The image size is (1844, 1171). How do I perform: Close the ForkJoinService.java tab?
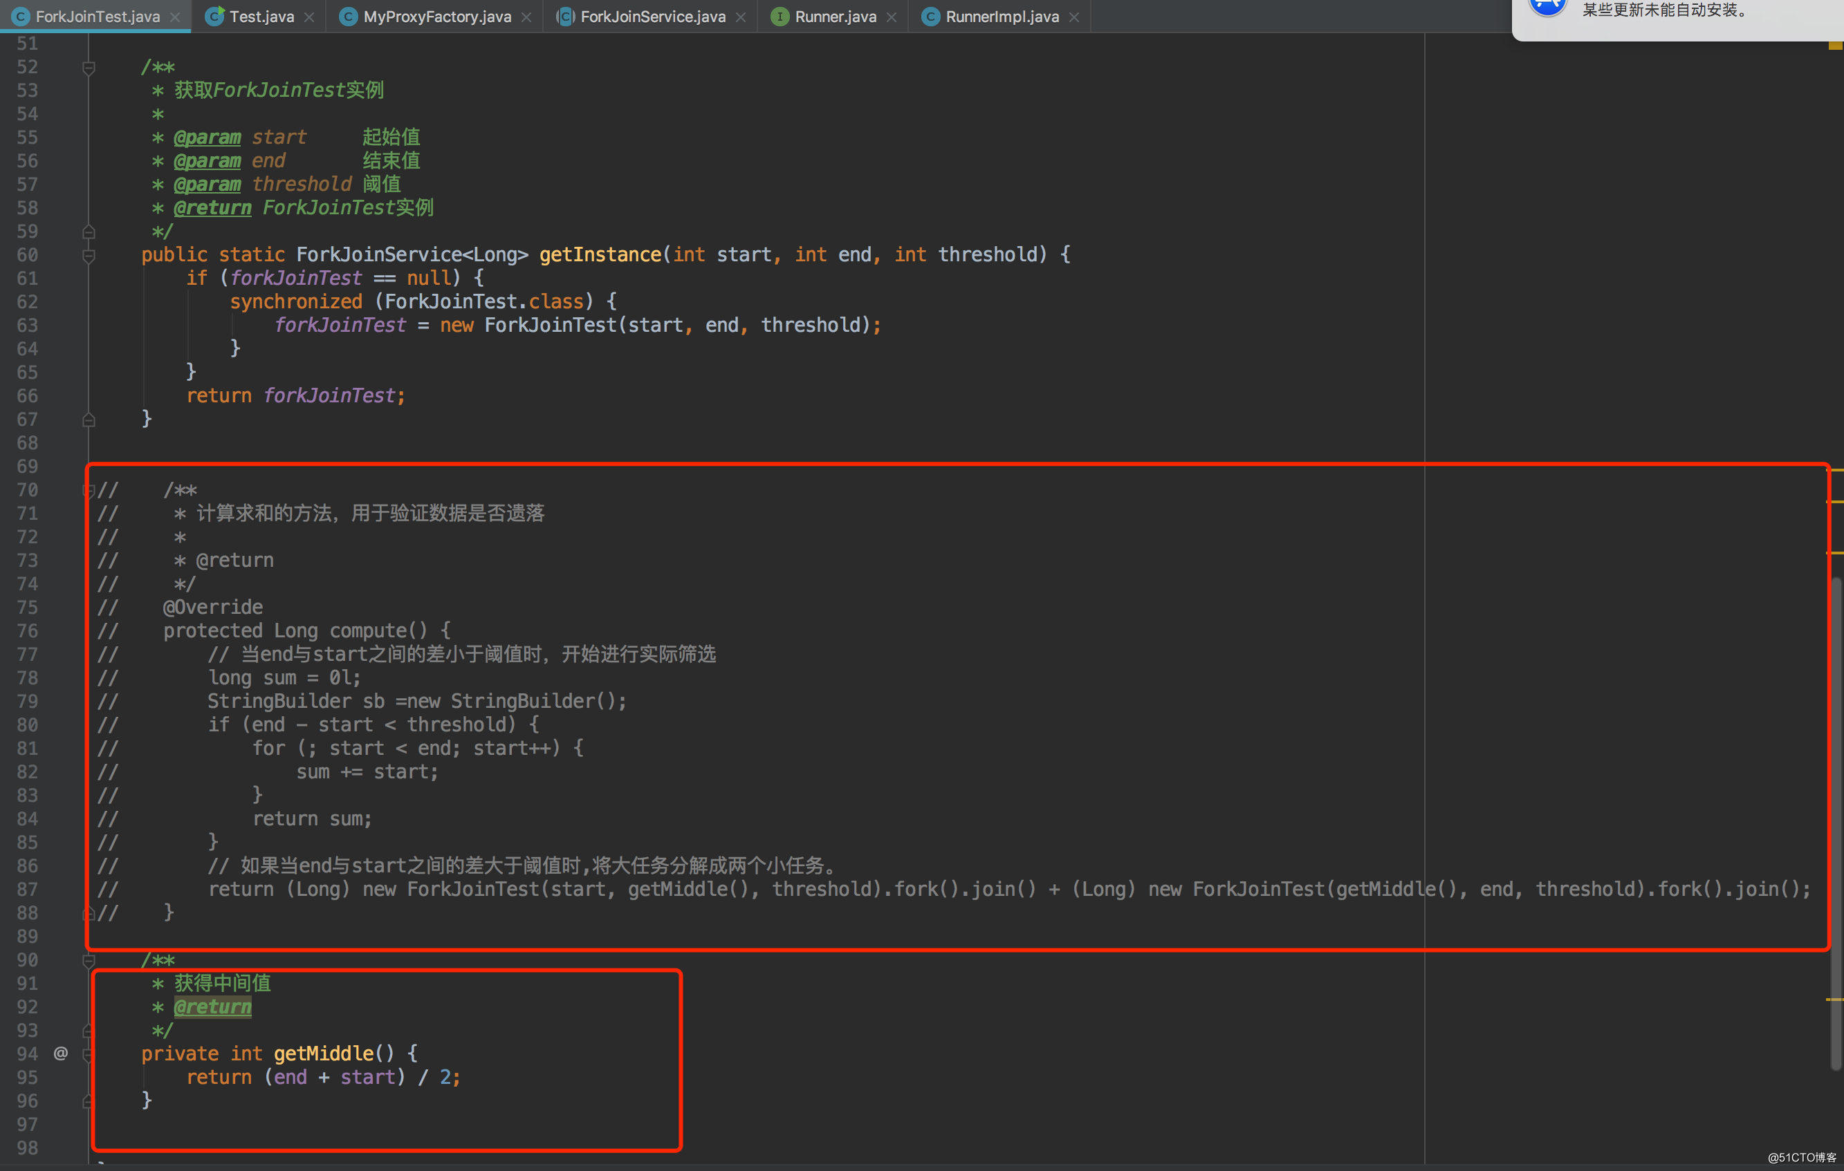tap(741, 17)
